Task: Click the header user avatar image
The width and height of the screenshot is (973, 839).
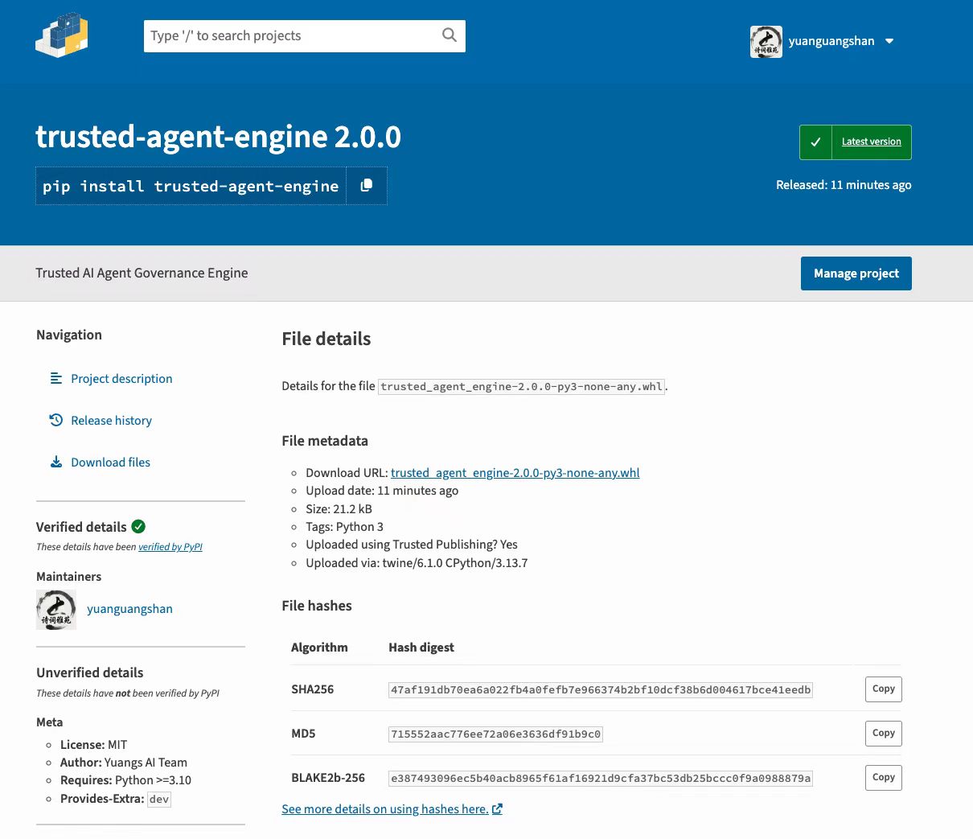Action: 766,42
